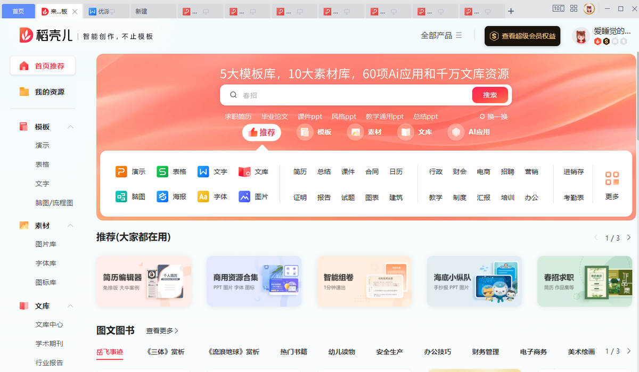The width and height of the screenshot is (639, 372).
Task: Click the search magnifier icon
Action: click(233, 95)
